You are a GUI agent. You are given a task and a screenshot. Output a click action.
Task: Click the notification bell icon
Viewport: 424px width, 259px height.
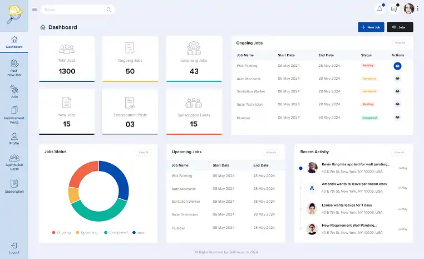click(x=380, y=9)
